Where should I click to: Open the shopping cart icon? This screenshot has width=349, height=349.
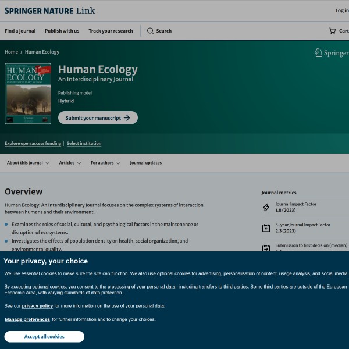click(x=332, y=31)
